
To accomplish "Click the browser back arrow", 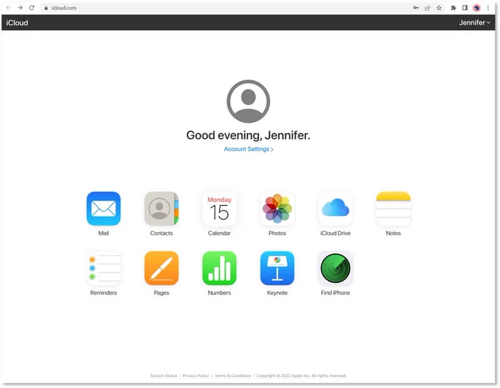I will tap(9, 7).
